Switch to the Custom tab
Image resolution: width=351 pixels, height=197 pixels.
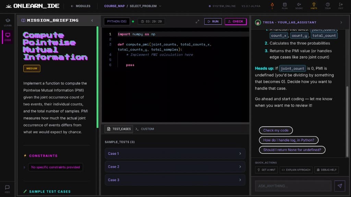pyautogui.click(x=145, y=129)
